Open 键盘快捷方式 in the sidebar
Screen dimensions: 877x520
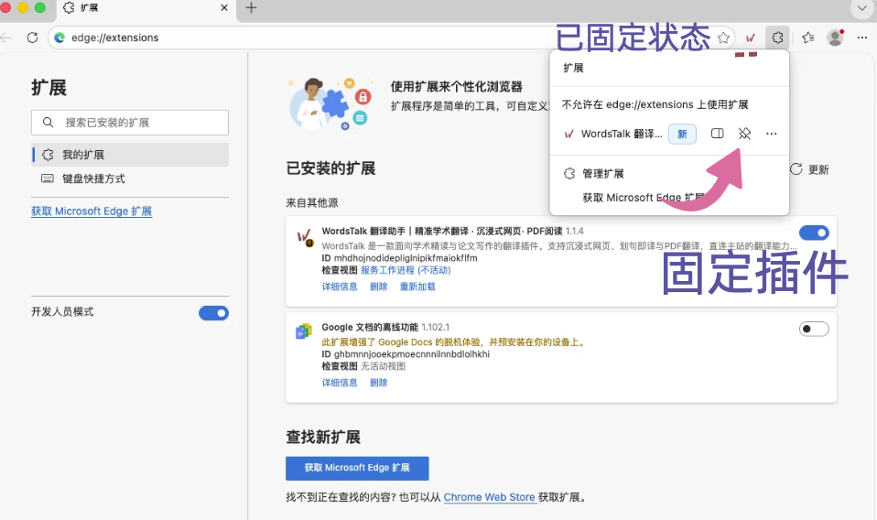(130, 179)
